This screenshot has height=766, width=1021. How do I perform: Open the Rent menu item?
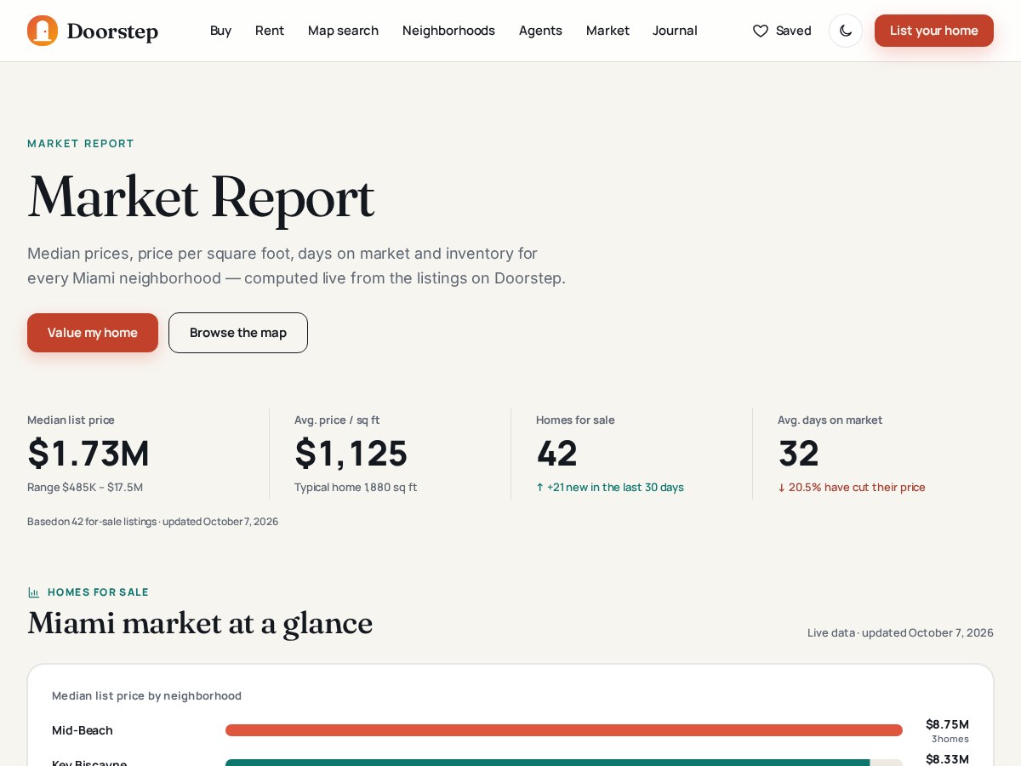270,31
